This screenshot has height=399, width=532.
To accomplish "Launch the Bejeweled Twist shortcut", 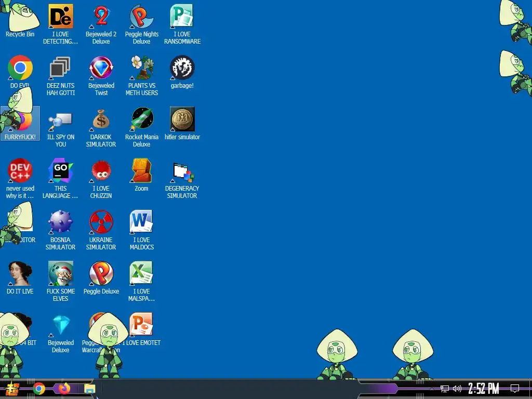I will point(101,75).
